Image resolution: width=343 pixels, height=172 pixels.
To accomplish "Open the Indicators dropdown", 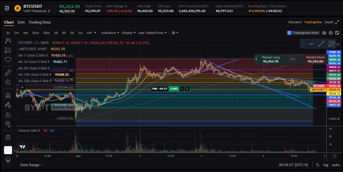I will [x=110, y=33].
